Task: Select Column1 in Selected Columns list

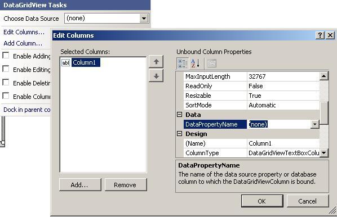Action: tap(86, 62)
